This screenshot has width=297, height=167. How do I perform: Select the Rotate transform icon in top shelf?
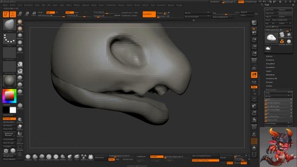pos(34,14)
